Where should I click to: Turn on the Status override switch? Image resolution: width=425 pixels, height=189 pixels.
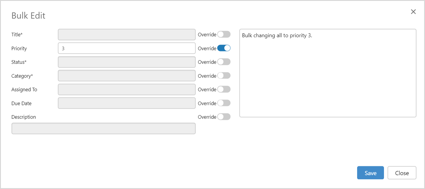point(224,62)
